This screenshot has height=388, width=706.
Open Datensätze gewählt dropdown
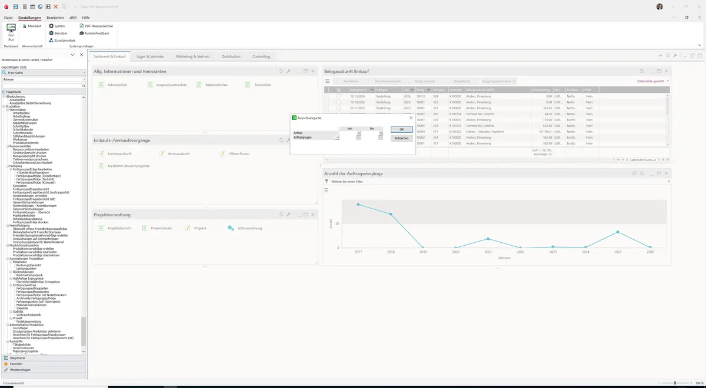(653, 81)
